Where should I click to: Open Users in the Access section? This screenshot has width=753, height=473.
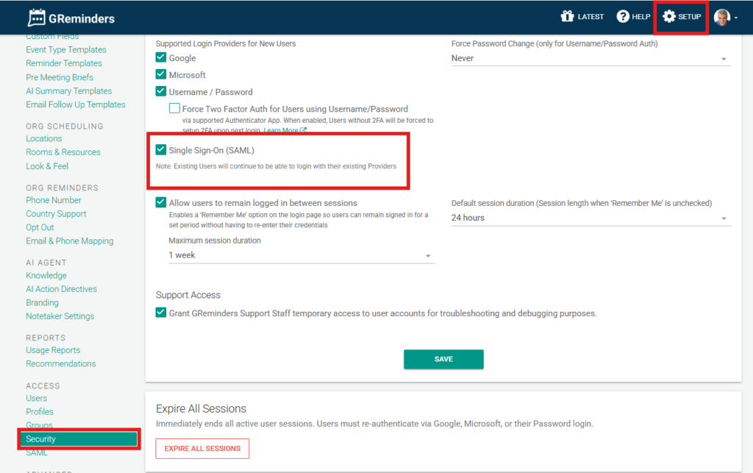pyautogui.click(x=36, y=398)
